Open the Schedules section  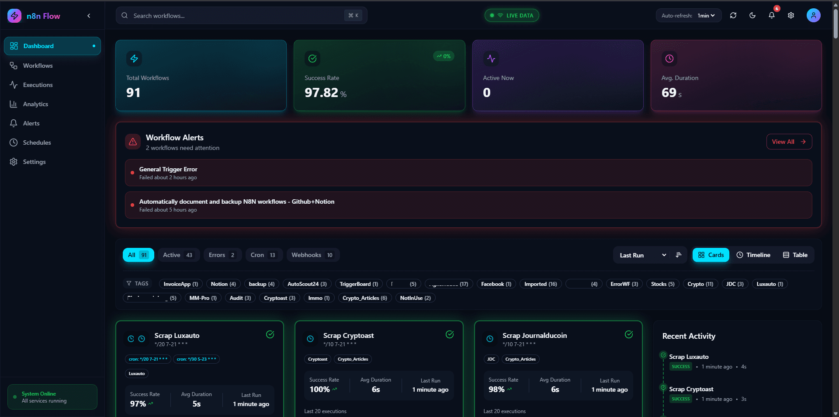pos(37,142)
